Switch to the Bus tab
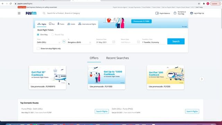The height and width of the screenshot is (125, 222). point(52,24)
